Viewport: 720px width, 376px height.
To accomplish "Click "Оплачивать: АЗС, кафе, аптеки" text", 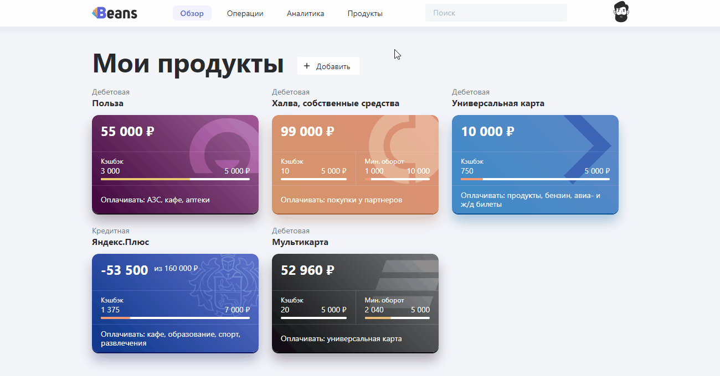I will [155, 200].
